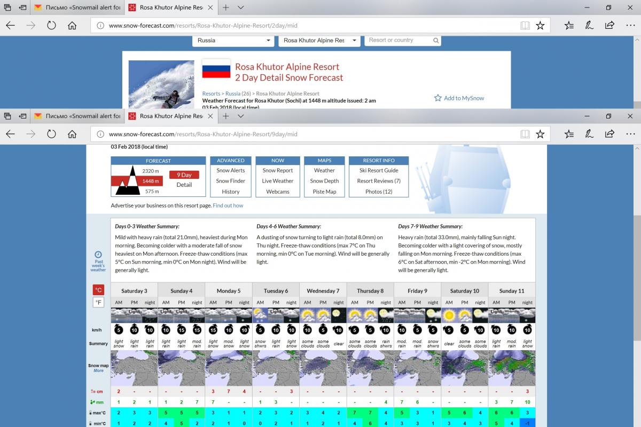Select Rosa Khutor tab in back window

click(x=171, y=7)
